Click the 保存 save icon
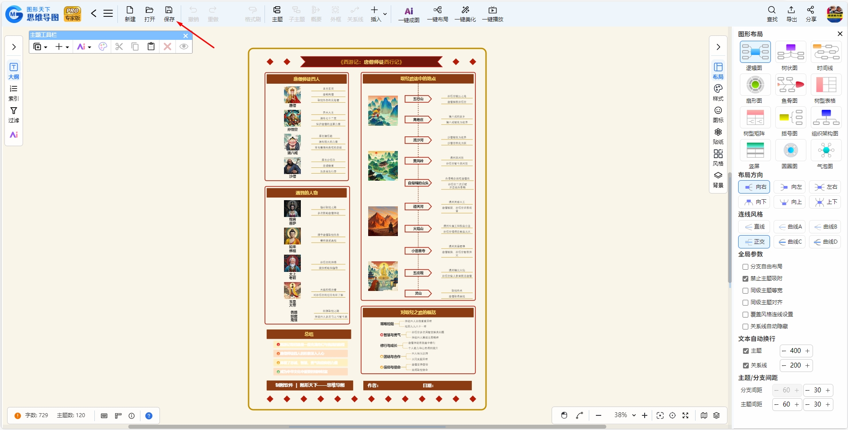 coord(169,10)
